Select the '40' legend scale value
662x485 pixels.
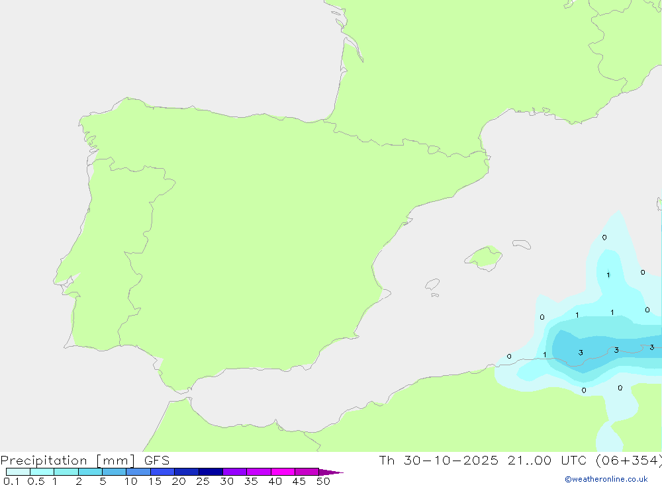[x=275, y=481]
